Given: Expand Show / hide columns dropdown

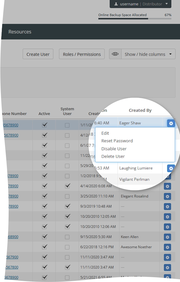Looking at the screenshot, I should [x=148, y=54].
